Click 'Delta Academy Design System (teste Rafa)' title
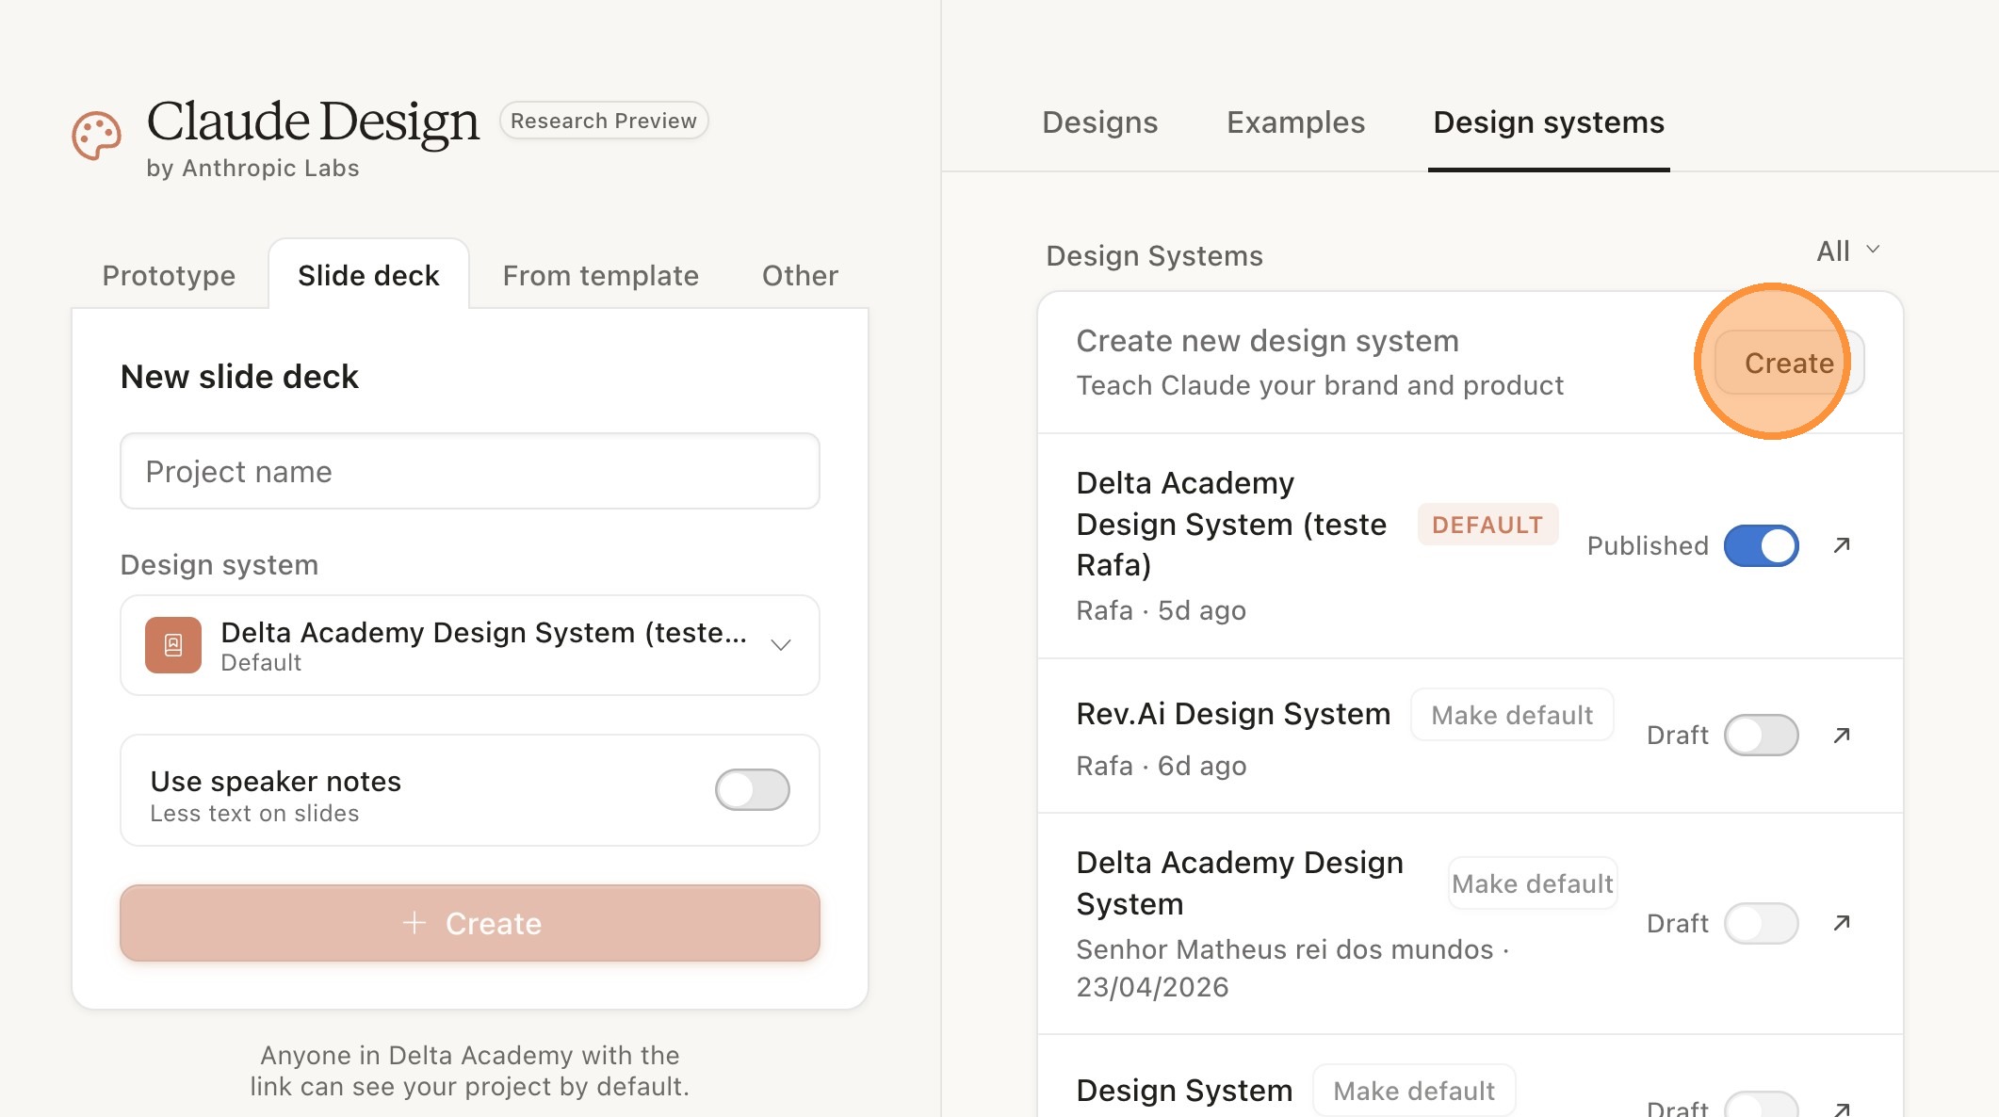 1231,524
